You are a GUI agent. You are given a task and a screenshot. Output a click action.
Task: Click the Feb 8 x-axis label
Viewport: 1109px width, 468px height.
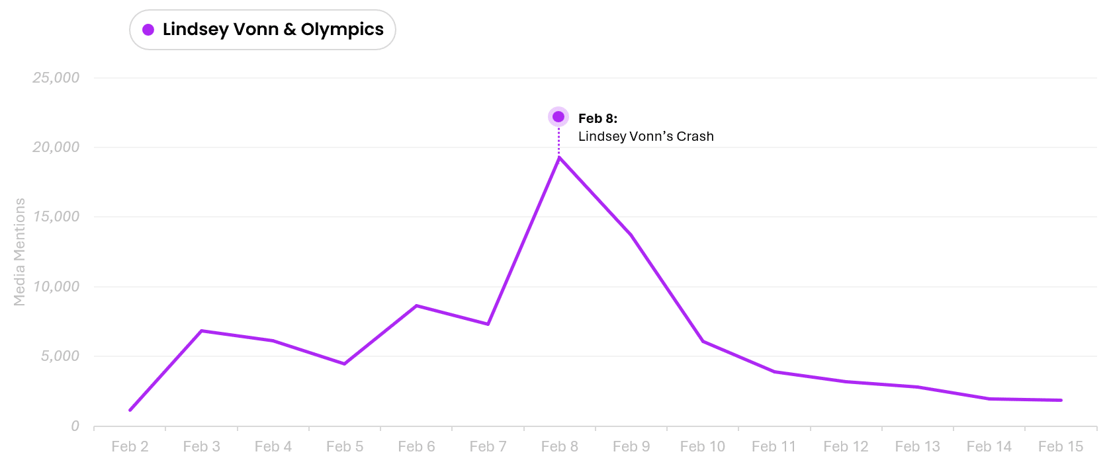[x=559, y=447]
